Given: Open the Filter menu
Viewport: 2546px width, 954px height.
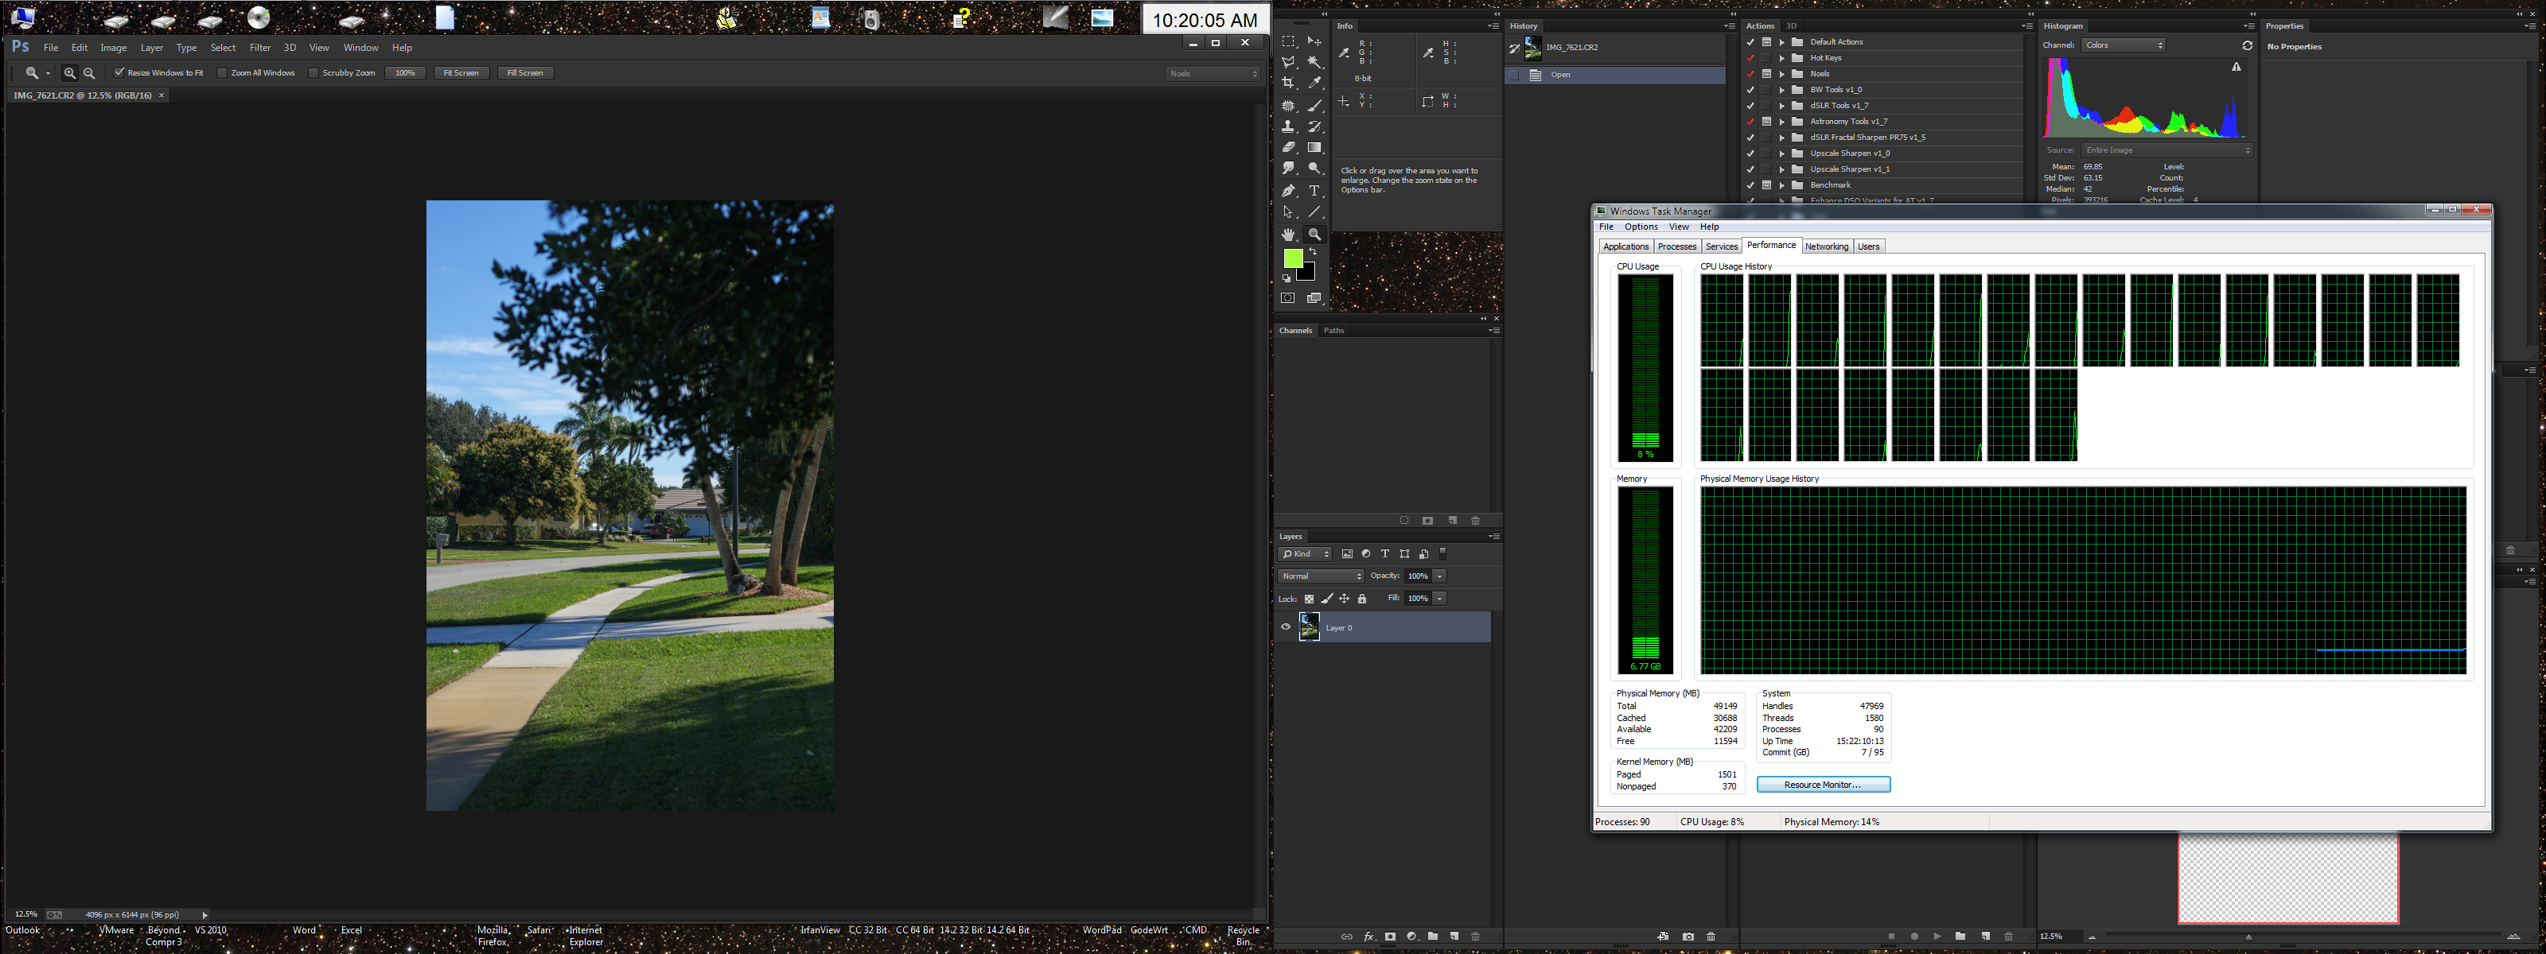Looking at the screenshot, I should click(x=259, y=48).
